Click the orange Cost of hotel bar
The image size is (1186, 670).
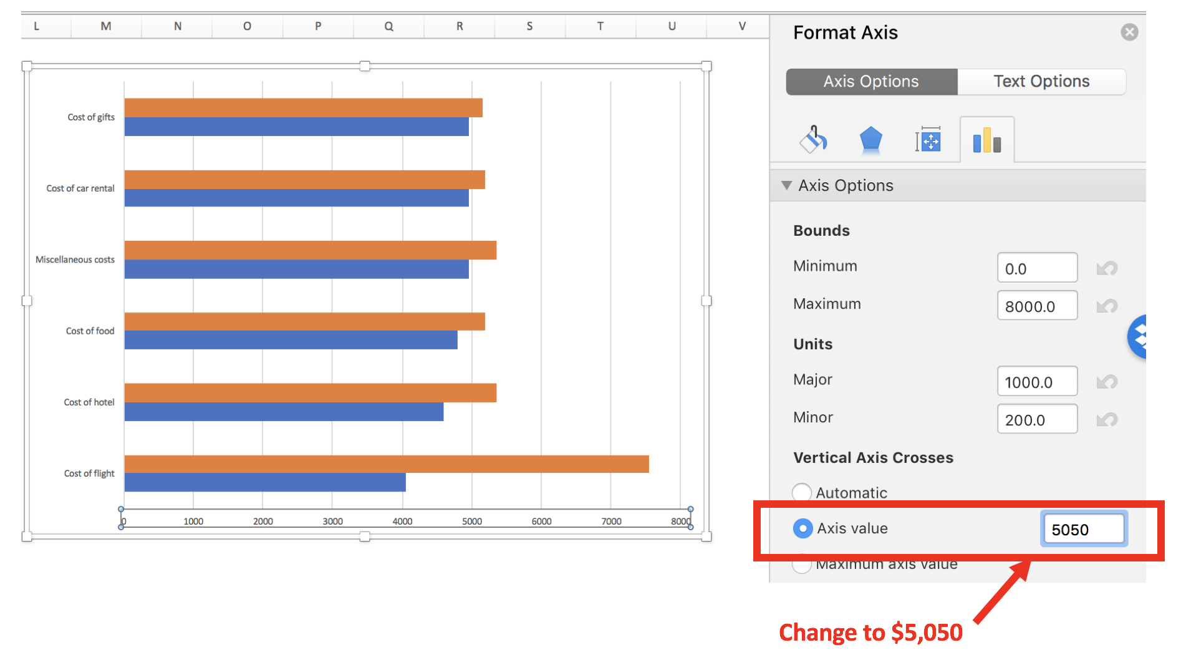pyautogui.click(x=311, y=393)
